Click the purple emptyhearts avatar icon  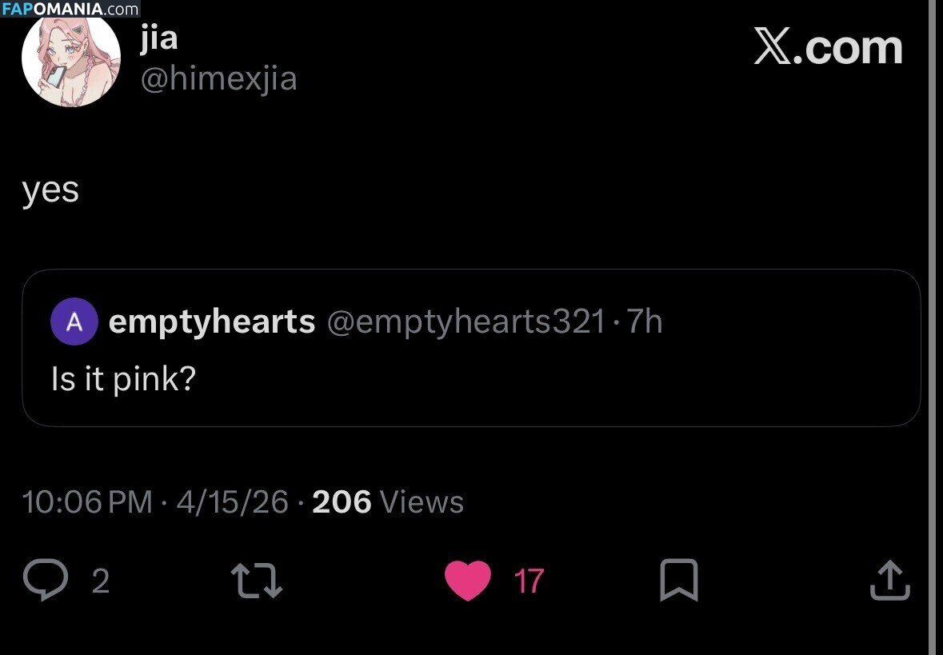tap(74, 322)
